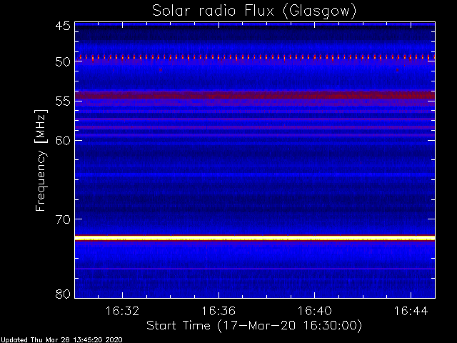This screenshot has height=343, width=457.
Task: Click the 'Updated Thu Mar 26 13:45:20 2020' timestamp
Action: pos(61,340)
